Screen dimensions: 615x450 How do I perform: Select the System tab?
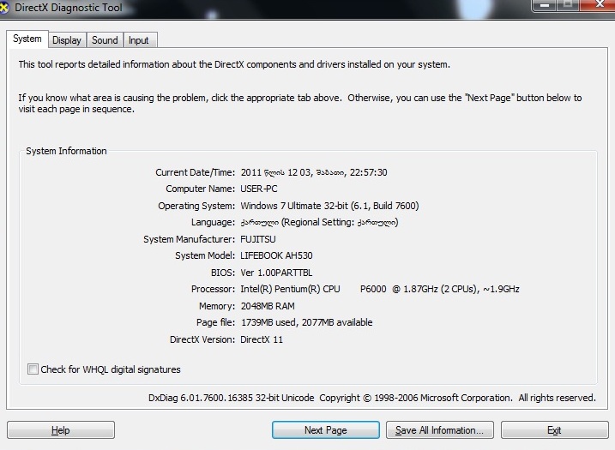pos(27,39)
